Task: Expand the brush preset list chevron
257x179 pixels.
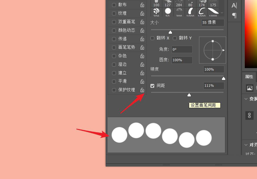Action: tap(222, 12)
